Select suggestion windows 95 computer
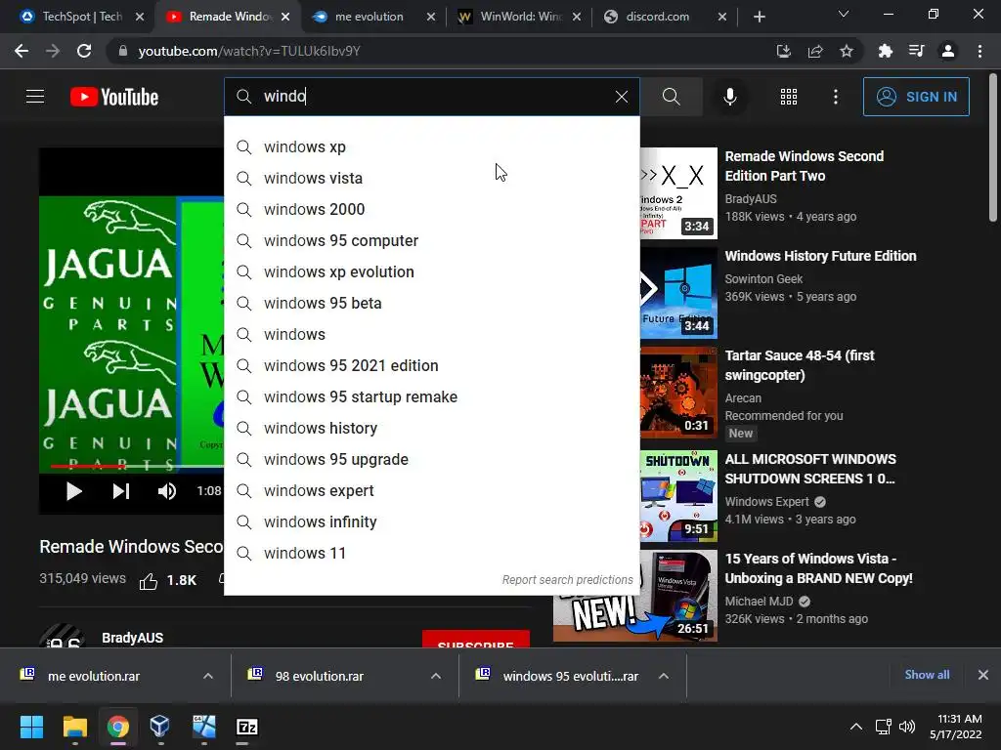The image size is (1001, 750). tap(431, 240)
